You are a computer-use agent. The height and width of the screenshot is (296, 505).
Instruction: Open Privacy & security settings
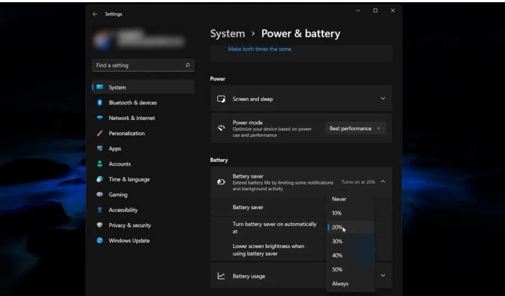click(x=143, y=225)
